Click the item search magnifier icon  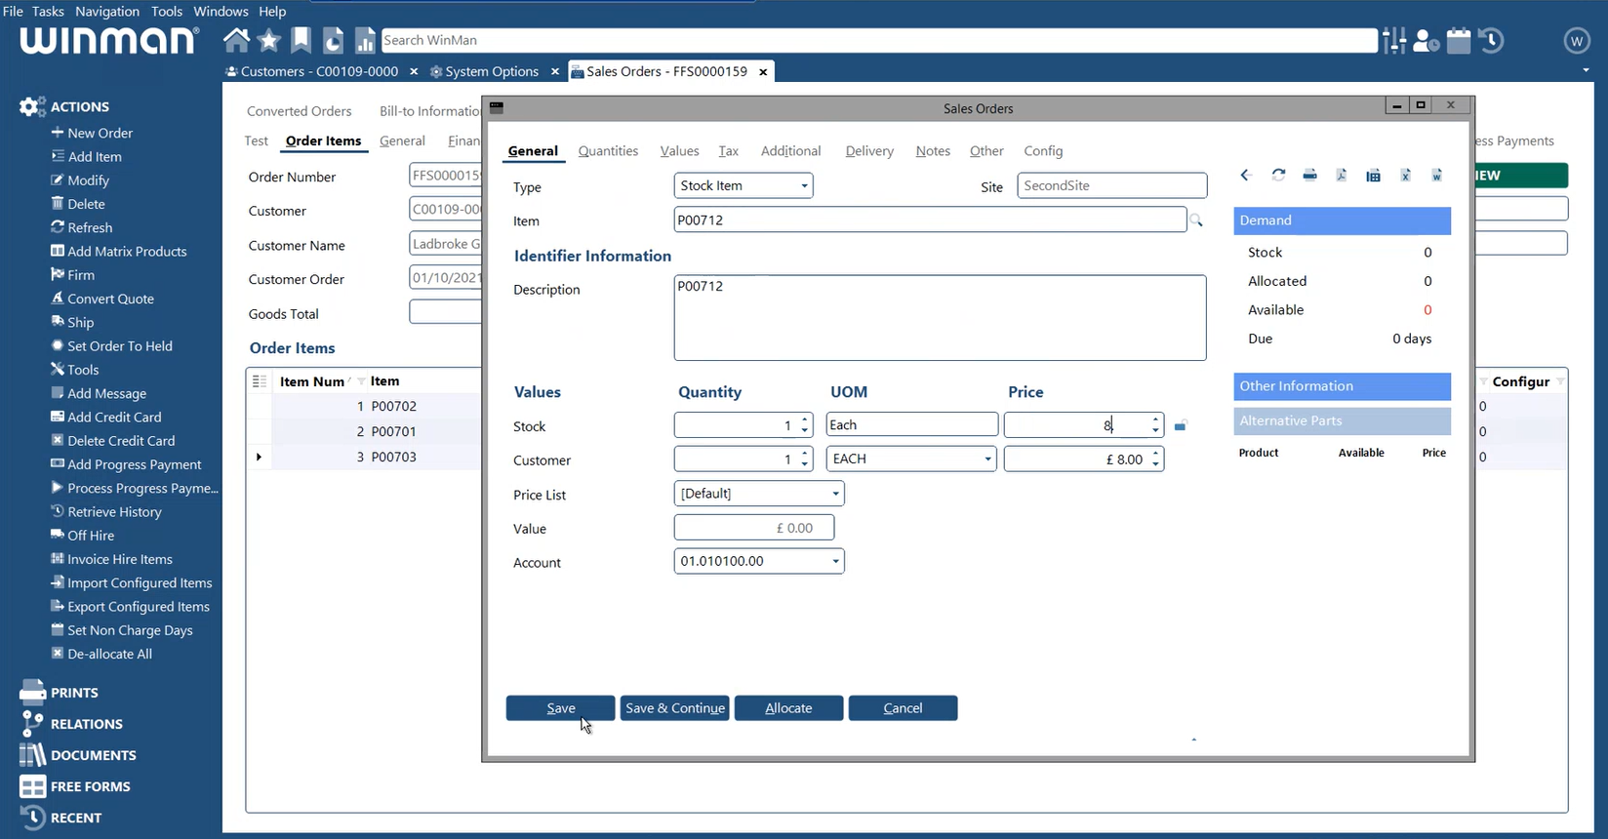1196,221
